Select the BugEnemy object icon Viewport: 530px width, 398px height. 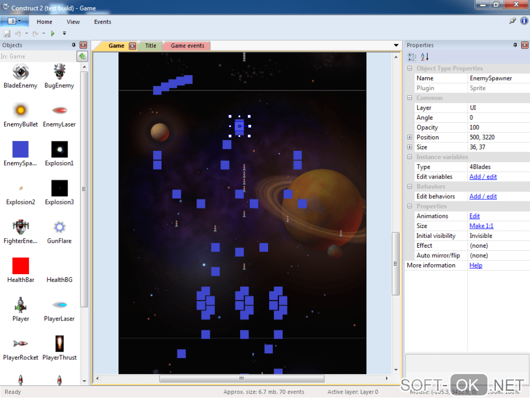click(x=59, y=72)
